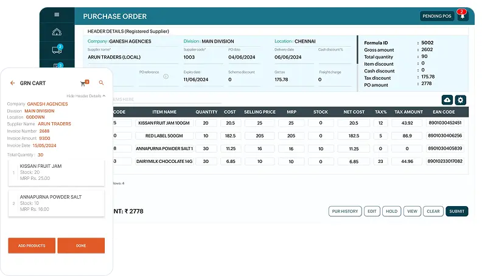Select Gst tax field 175.78

pyautogui.click(x=294, y=80)
